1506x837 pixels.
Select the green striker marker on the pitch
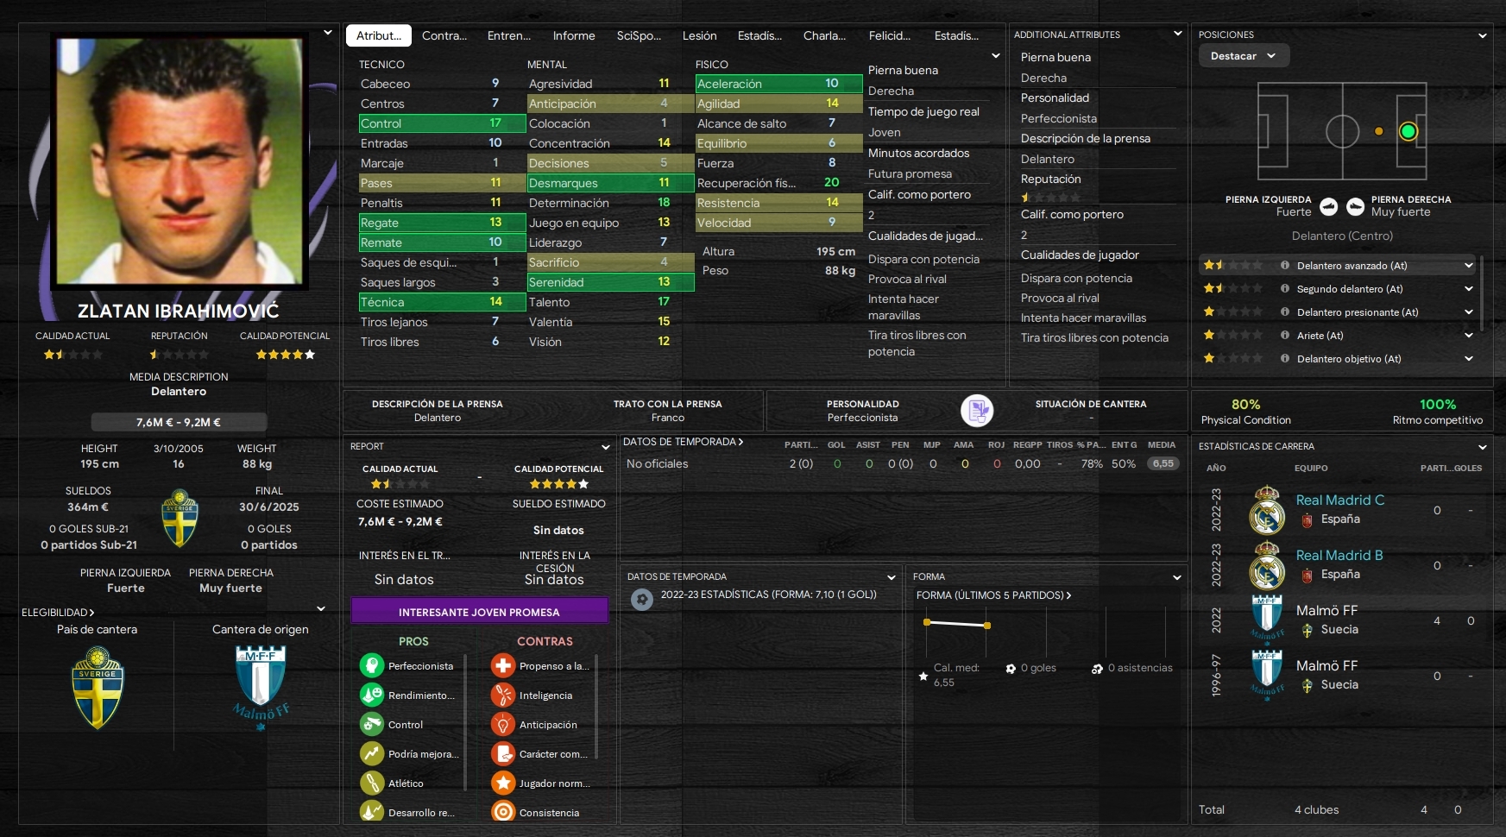click(x=1408, y=131)
